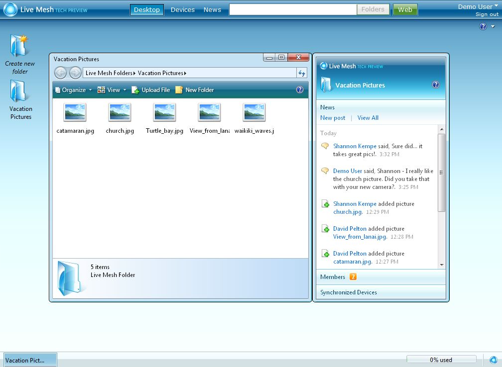Click the comment bubble icon for Demo User's post
The height and width of the screenshot is (367, 502).
click(325, 171)
